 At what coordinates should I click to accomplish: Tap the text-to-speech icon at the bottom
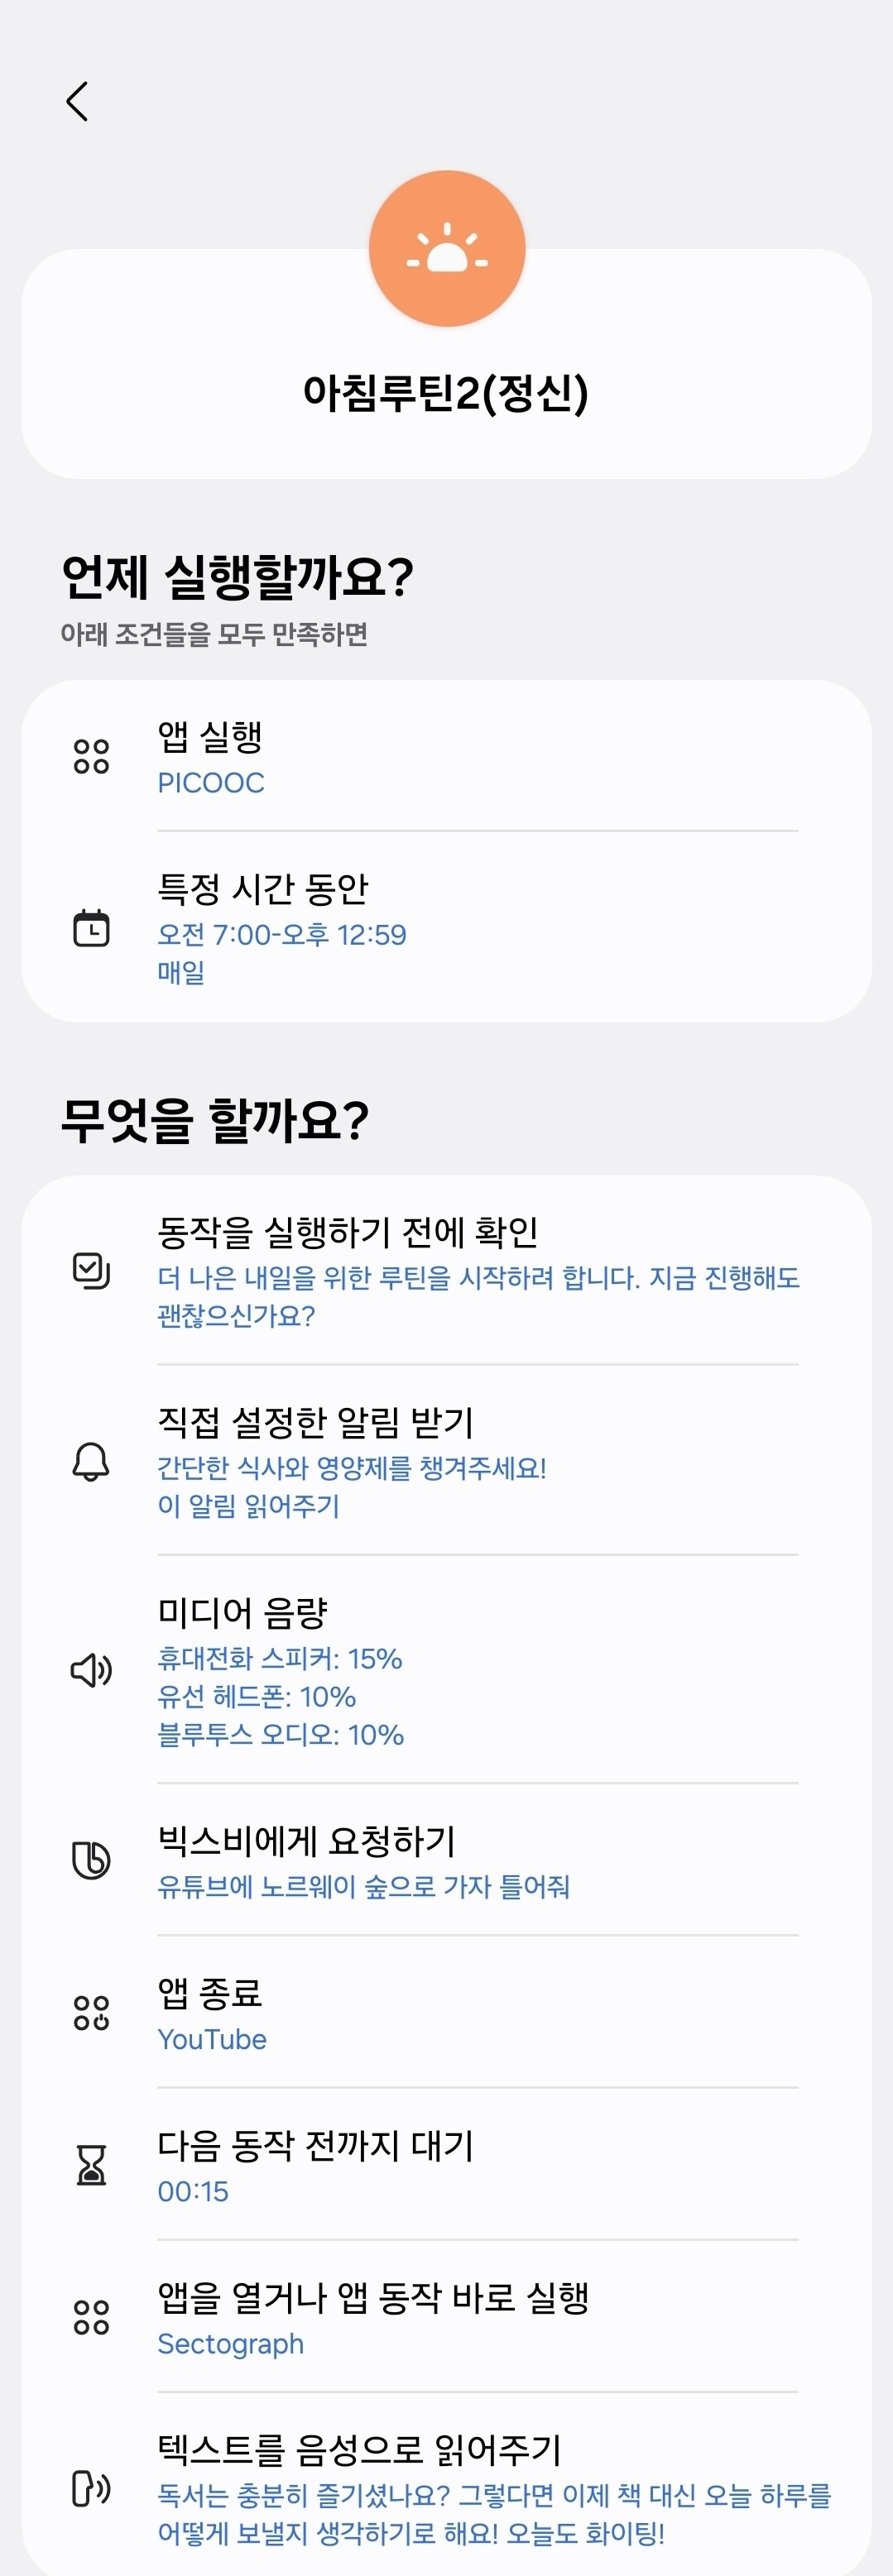(x=91, y=2488)
